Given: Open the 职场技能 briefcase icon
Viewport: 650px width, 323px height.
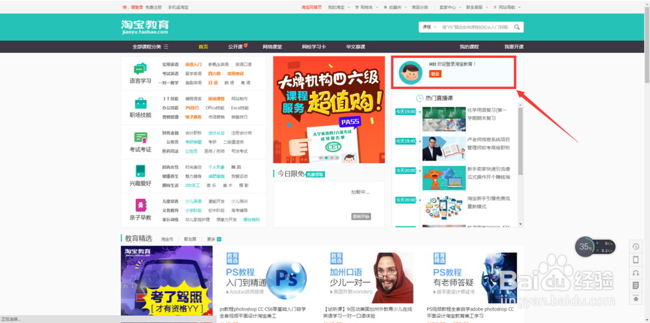Looking at the screenshot, I should tap(140, 103).
